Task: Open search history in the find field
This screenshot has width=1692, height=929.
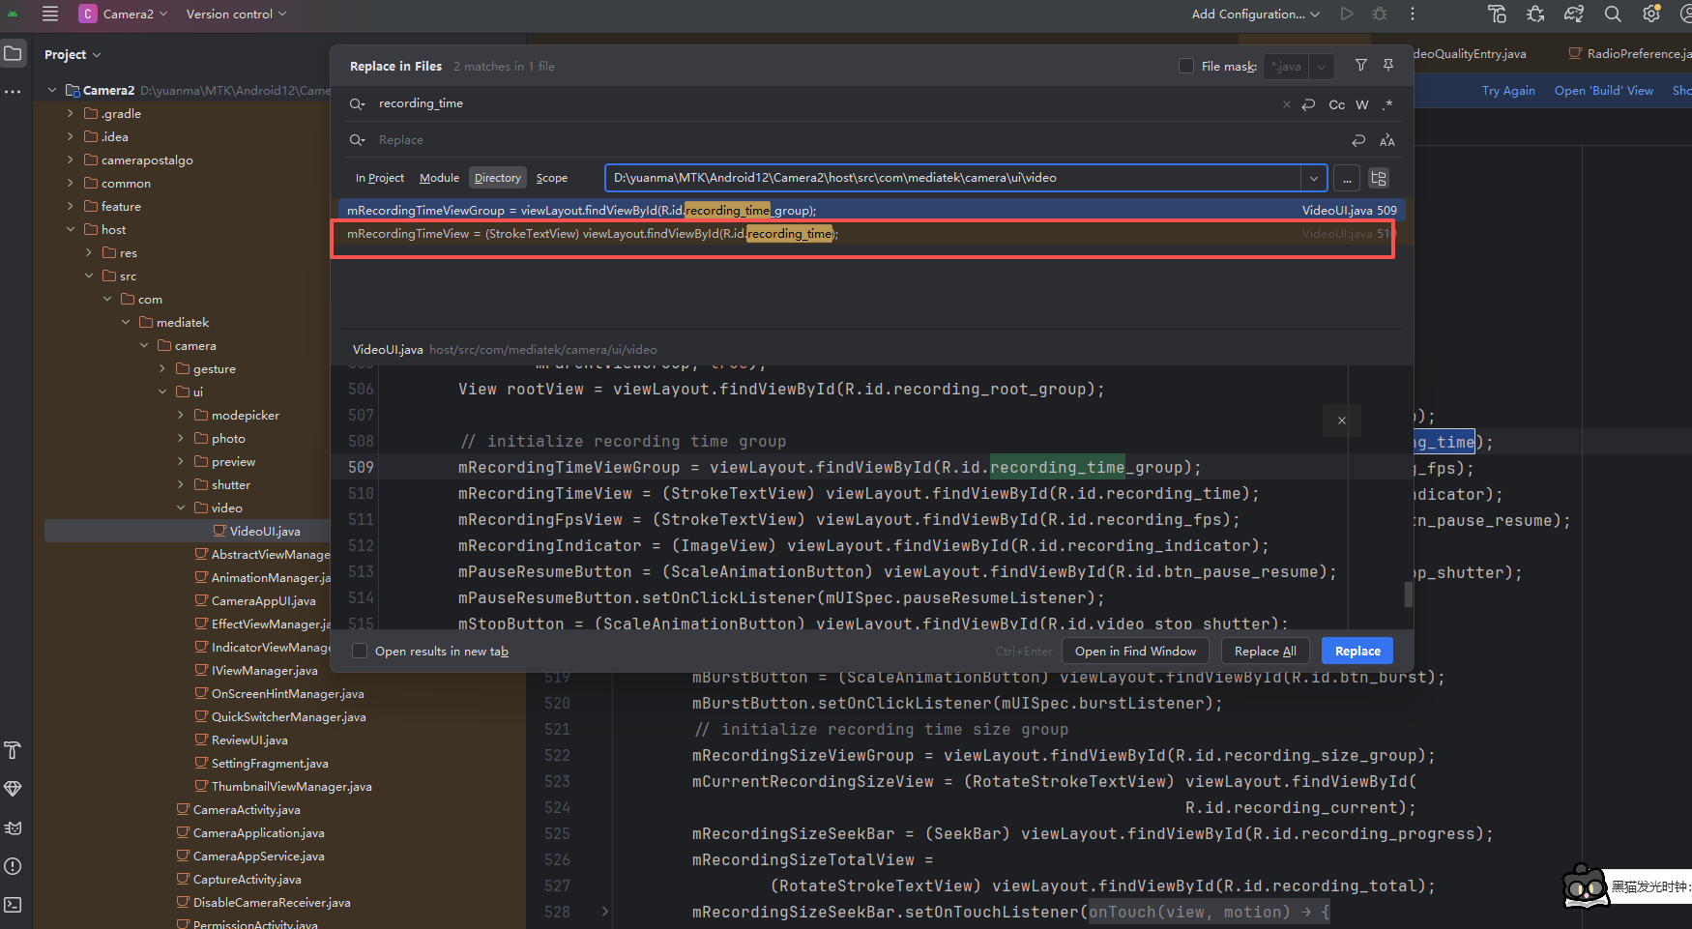Action: coord(357,103)
